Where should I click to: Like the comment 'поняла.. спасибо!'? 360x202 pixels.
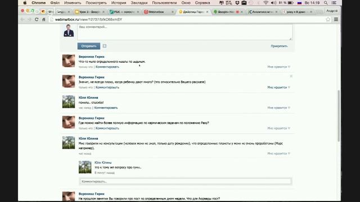click(278, 108)
